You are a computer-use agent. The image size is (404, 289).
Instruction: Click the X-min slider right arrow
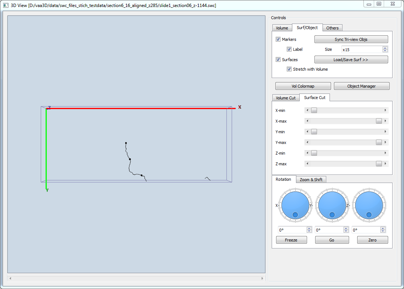(386, 110)
